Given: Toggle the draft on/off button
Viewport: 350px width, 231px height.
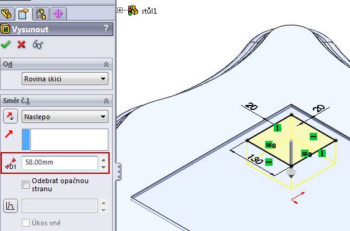Looking at the screenshot, I should [x=11, y=206].
